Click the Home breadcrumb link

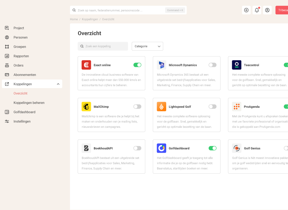click(x=74, y=19)
